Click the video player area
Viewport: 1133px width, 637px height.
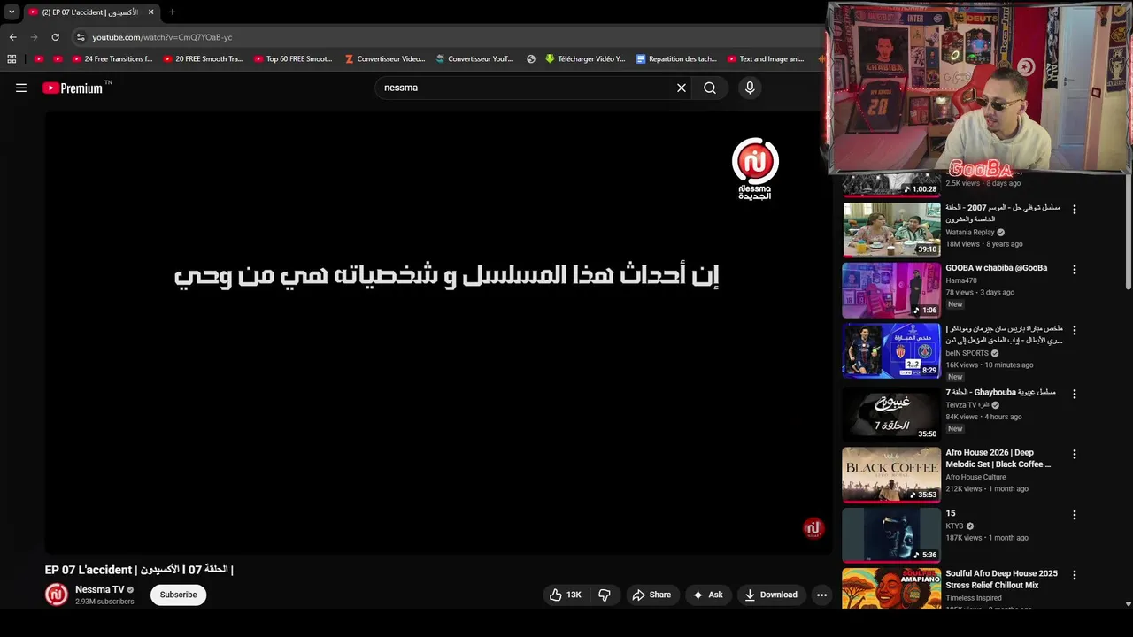(438, 332)
